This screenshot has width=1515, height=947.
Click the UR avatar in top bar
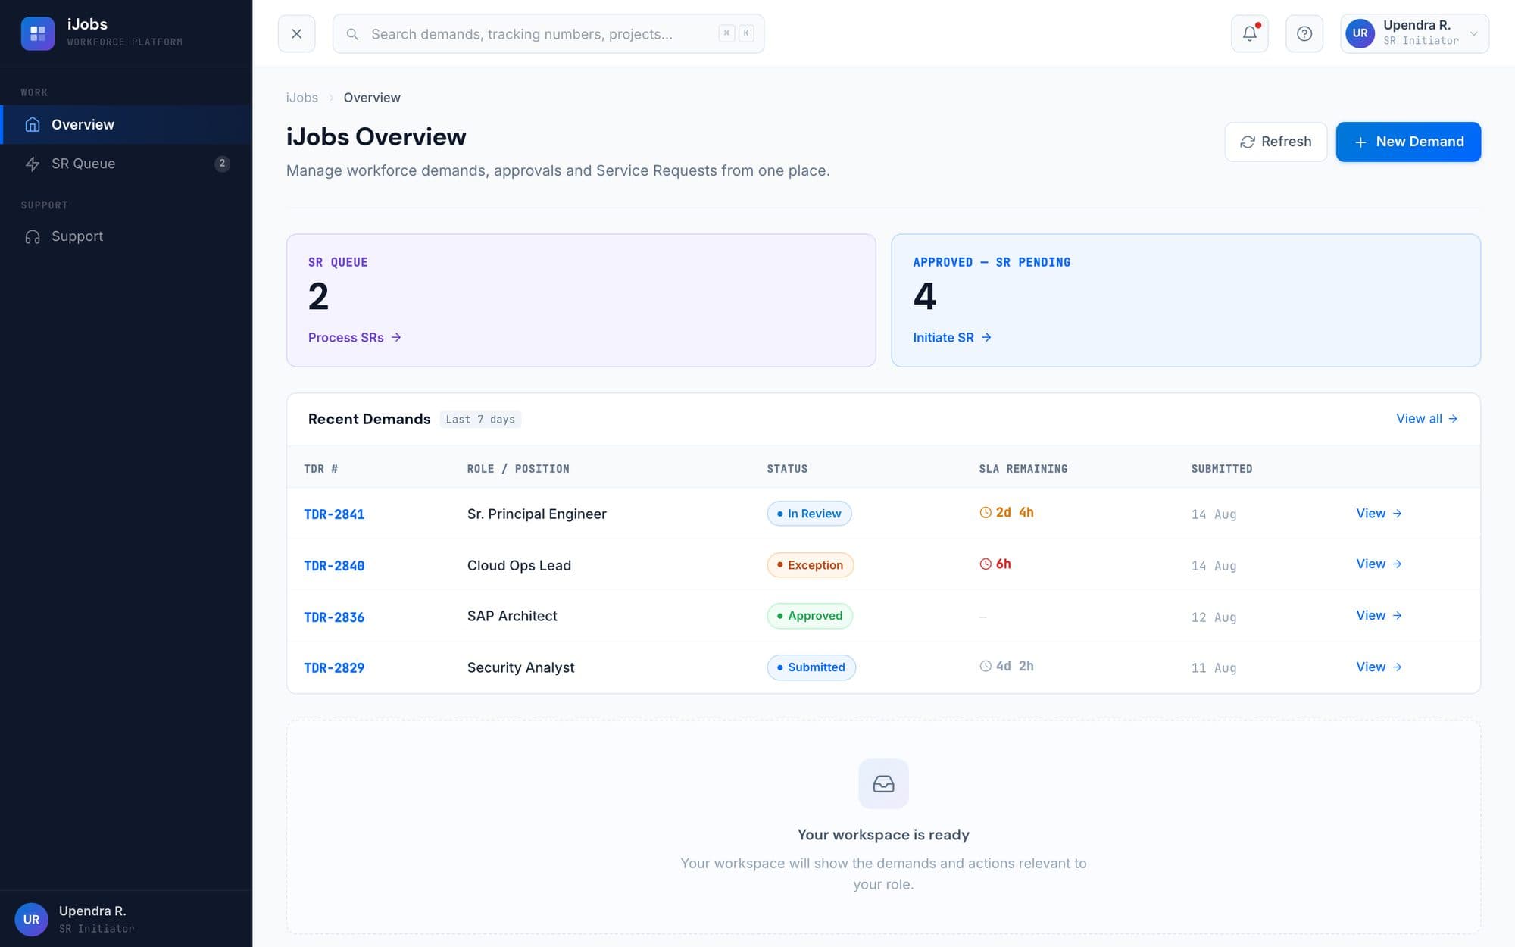tap(1360, 33)
